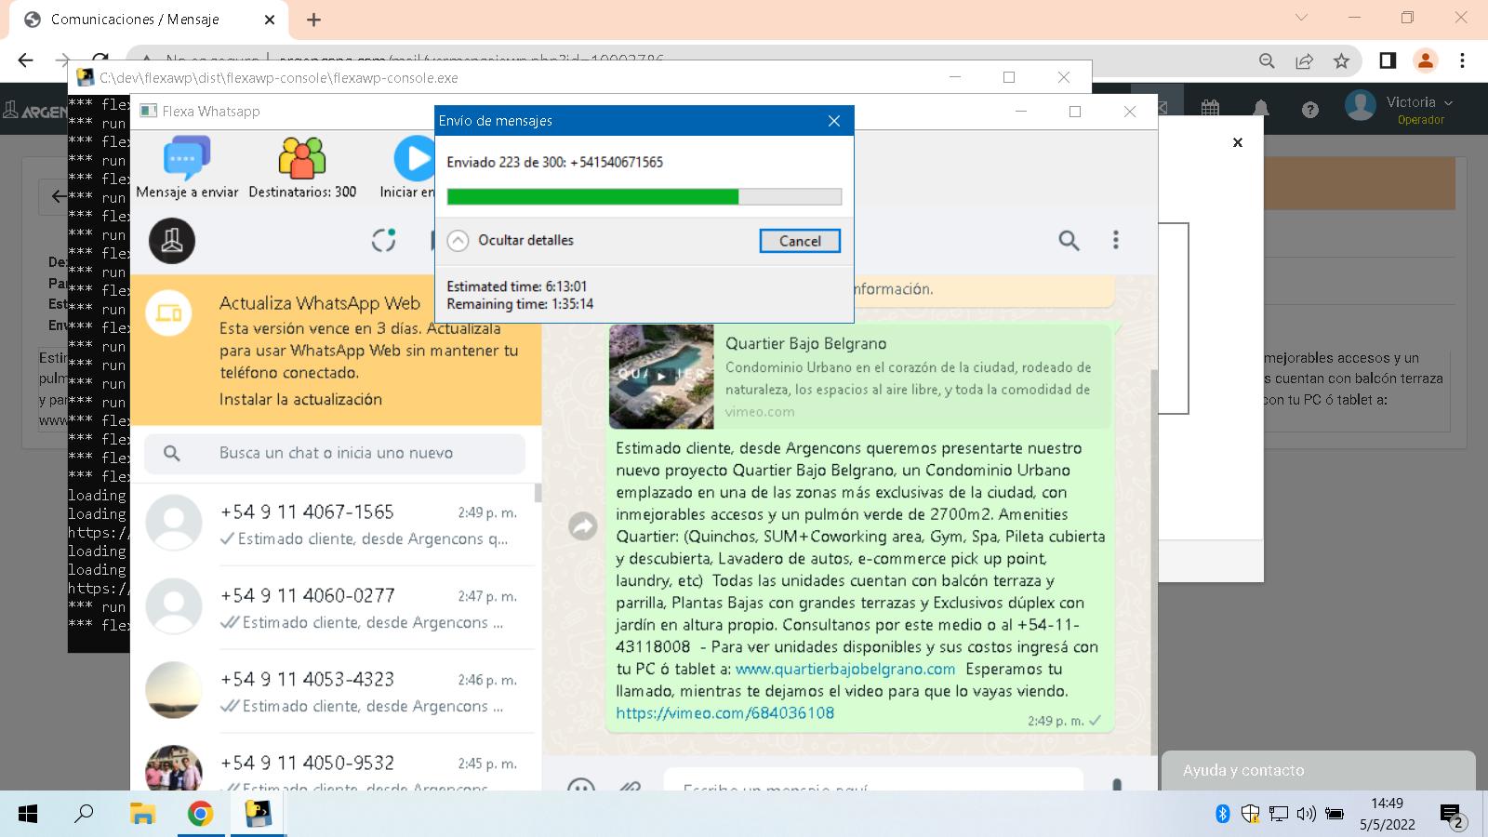Open www.quartierbajobelgrano.com link in message
Image resolution: width=1488 pixels, height=837 pixels.
(845, 669)
